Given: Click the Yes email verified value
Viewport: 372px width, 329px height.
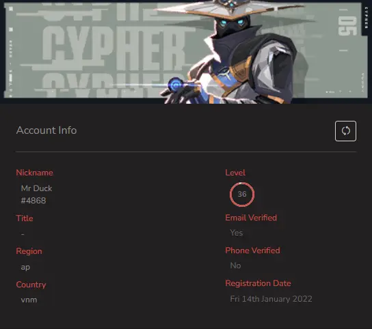Looking at the screenshot, I should [x=237, y=233].
